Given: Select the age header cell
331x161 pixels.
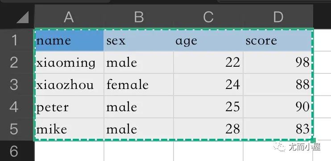Looking at the screenshot, I should (208, 40).
